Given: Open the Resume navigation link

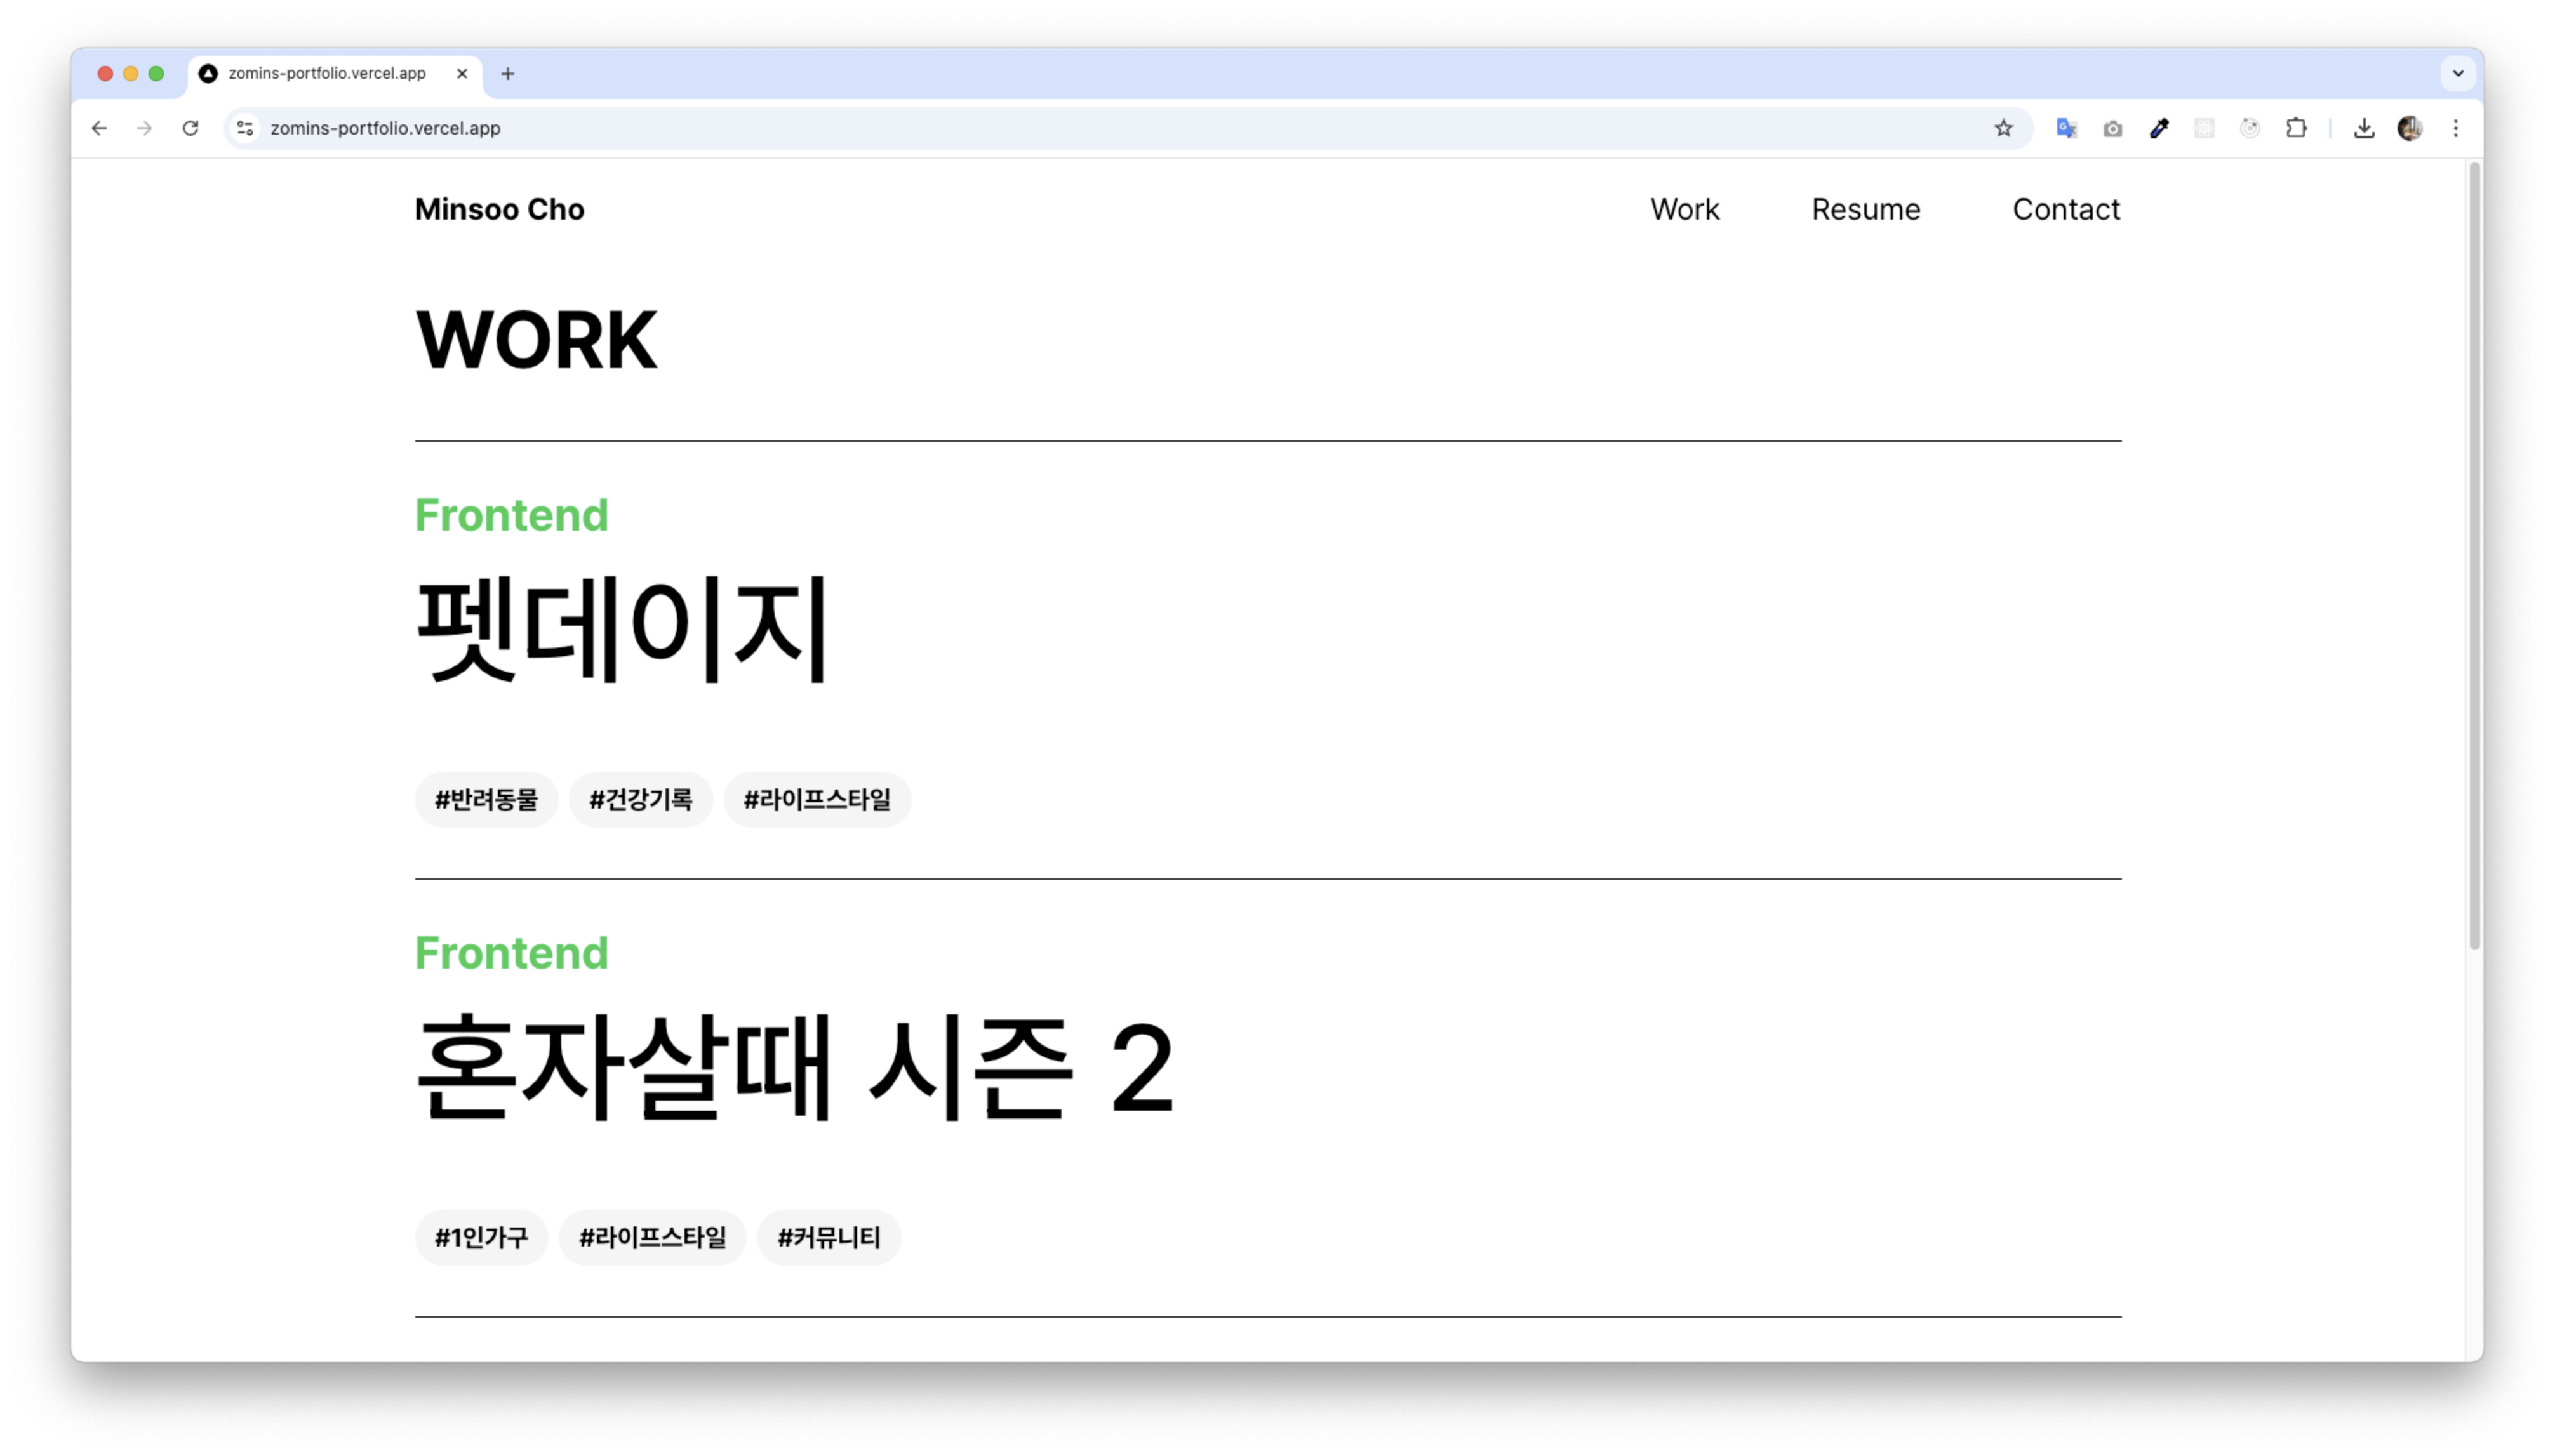Looking at the screenshot, I should [1865, 209].
